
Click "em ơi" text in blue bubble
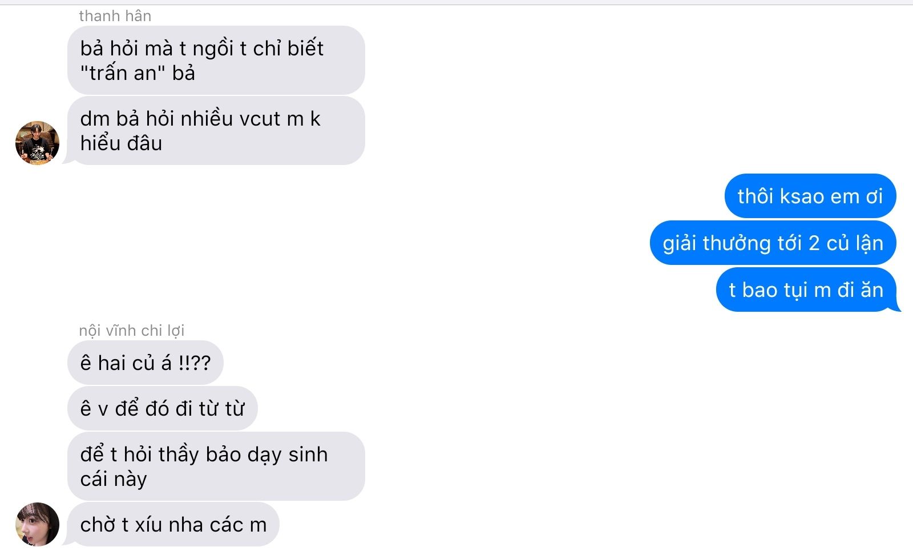[857, 196]
